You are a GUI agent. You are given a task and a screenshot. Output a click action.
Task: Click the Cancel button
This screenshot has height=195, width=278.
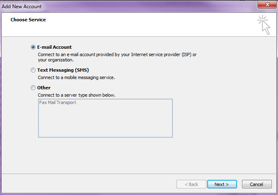pos(257,184)
